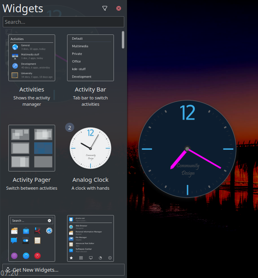Click the large analog clock on the desktop

click(x=187, y=149)
